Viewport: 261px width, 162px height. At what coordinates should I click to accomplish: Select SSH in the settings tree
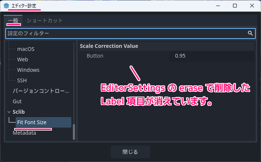click(22, 80)
